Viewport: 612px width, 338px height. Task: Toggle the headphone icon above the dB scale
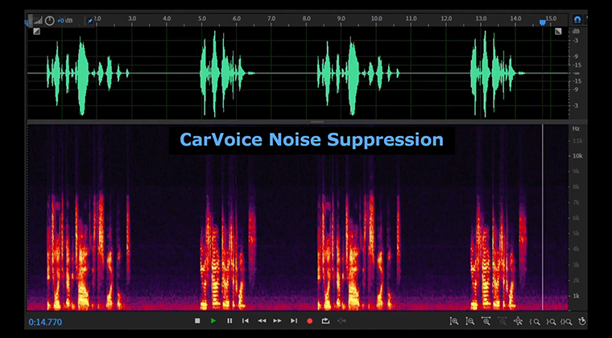pyautogui.click(x=577, y=18)
